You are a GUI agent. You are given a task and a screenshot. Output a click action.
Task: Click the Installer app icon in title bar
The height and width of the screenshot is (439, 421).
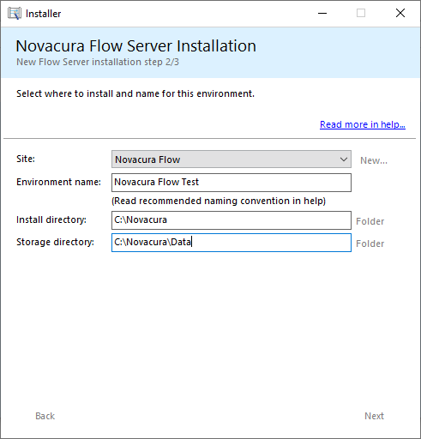click(x=15, y=14)
